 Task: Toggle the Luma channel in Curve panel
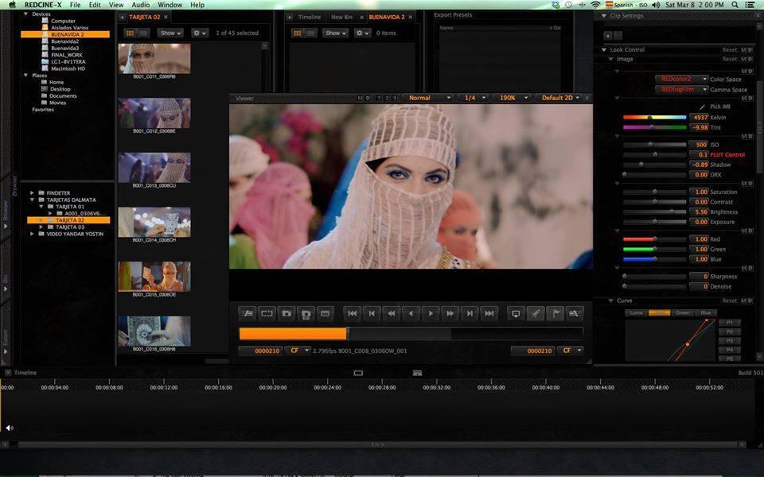[637, 312]
